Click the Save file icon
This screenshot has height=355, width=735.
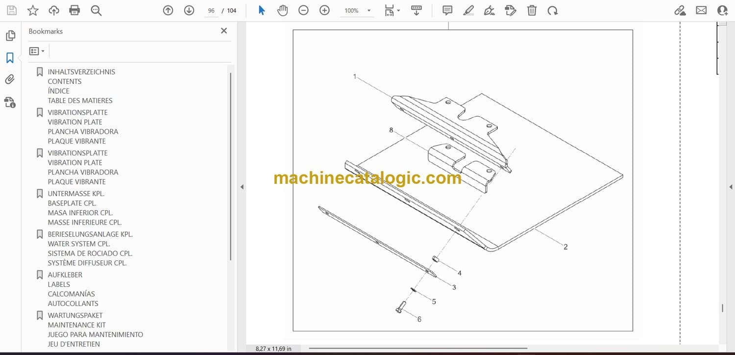(x=11, y=10)
